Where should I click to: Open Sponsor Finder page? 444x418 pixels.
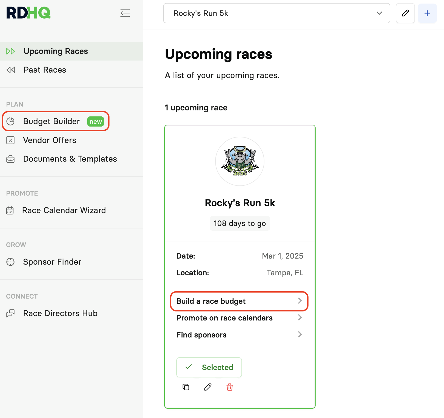(52, 262)
